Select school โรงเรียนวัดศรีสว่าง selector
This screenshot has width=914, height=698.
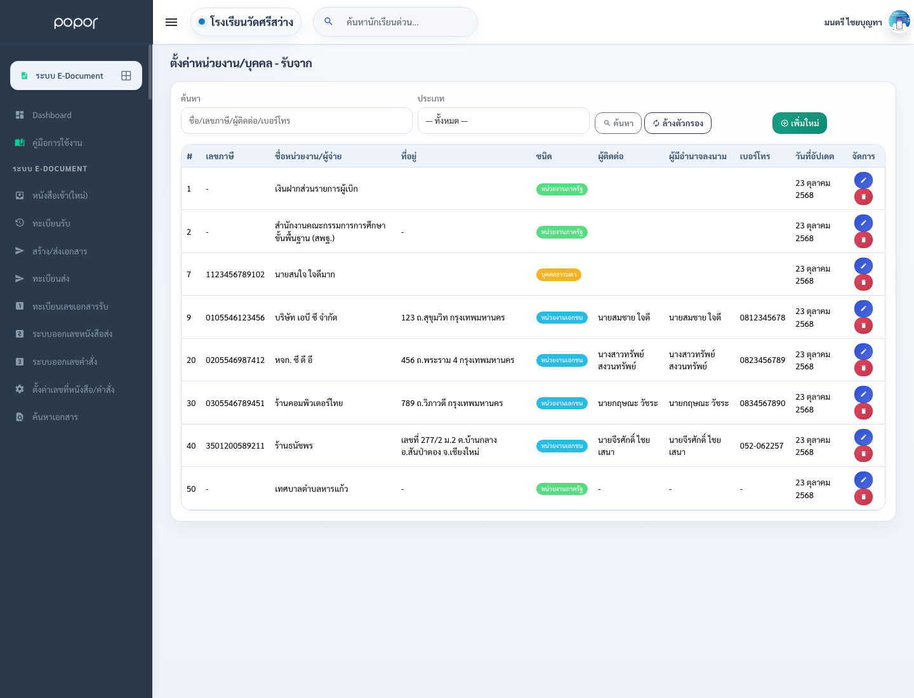point(246,22)
